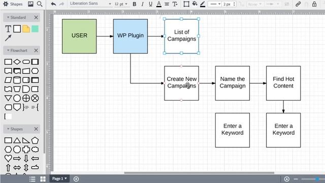This screenshot has height=183, width=325.
Task: Switch to page grid view
Action: point(43,179)
